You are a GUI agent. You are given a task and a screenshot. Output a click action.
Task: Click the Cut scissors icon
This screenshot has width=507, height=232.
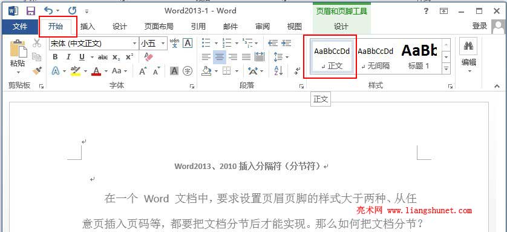[37, 43]
